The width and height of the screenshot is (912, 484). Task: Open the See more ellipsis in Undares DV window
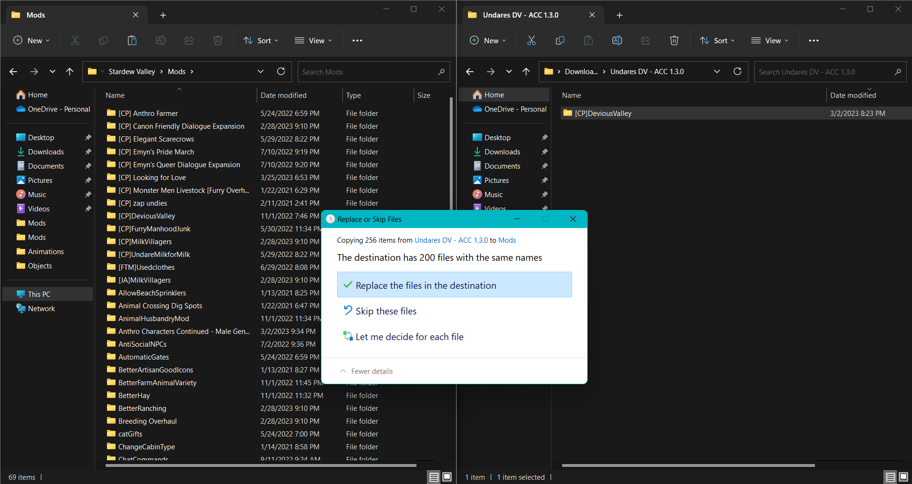coord(814,41)
